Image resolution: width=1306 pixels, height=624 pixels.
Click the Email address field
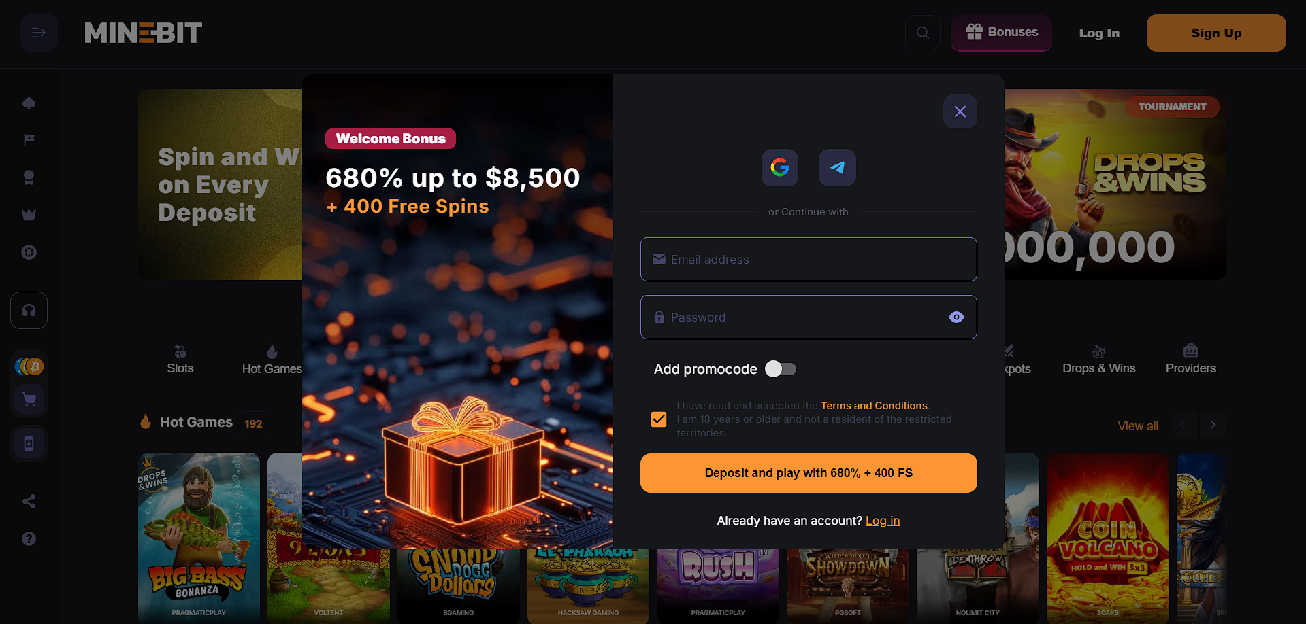(809, 259)
